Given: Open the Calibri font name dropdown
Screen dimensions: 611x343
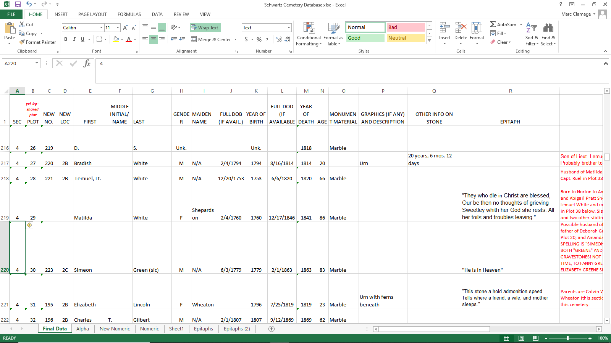Looking at the screenshot, I should point(101,28).
